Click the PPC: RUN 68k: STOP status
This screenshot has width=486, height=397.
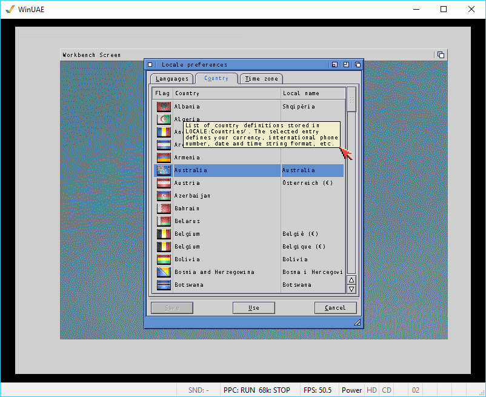pos(257,390)
